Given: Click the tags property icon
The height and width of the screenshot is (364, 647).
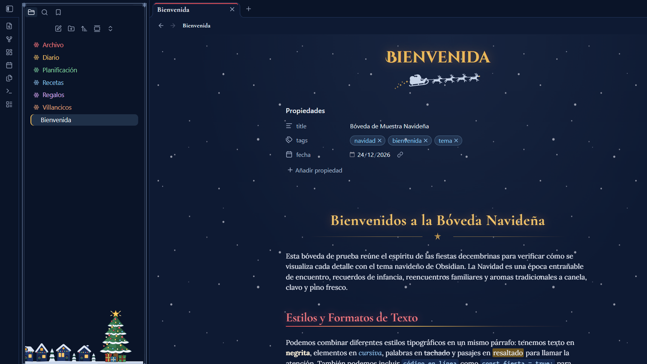Looking at the screenshot, I should (x=289, y=140).
